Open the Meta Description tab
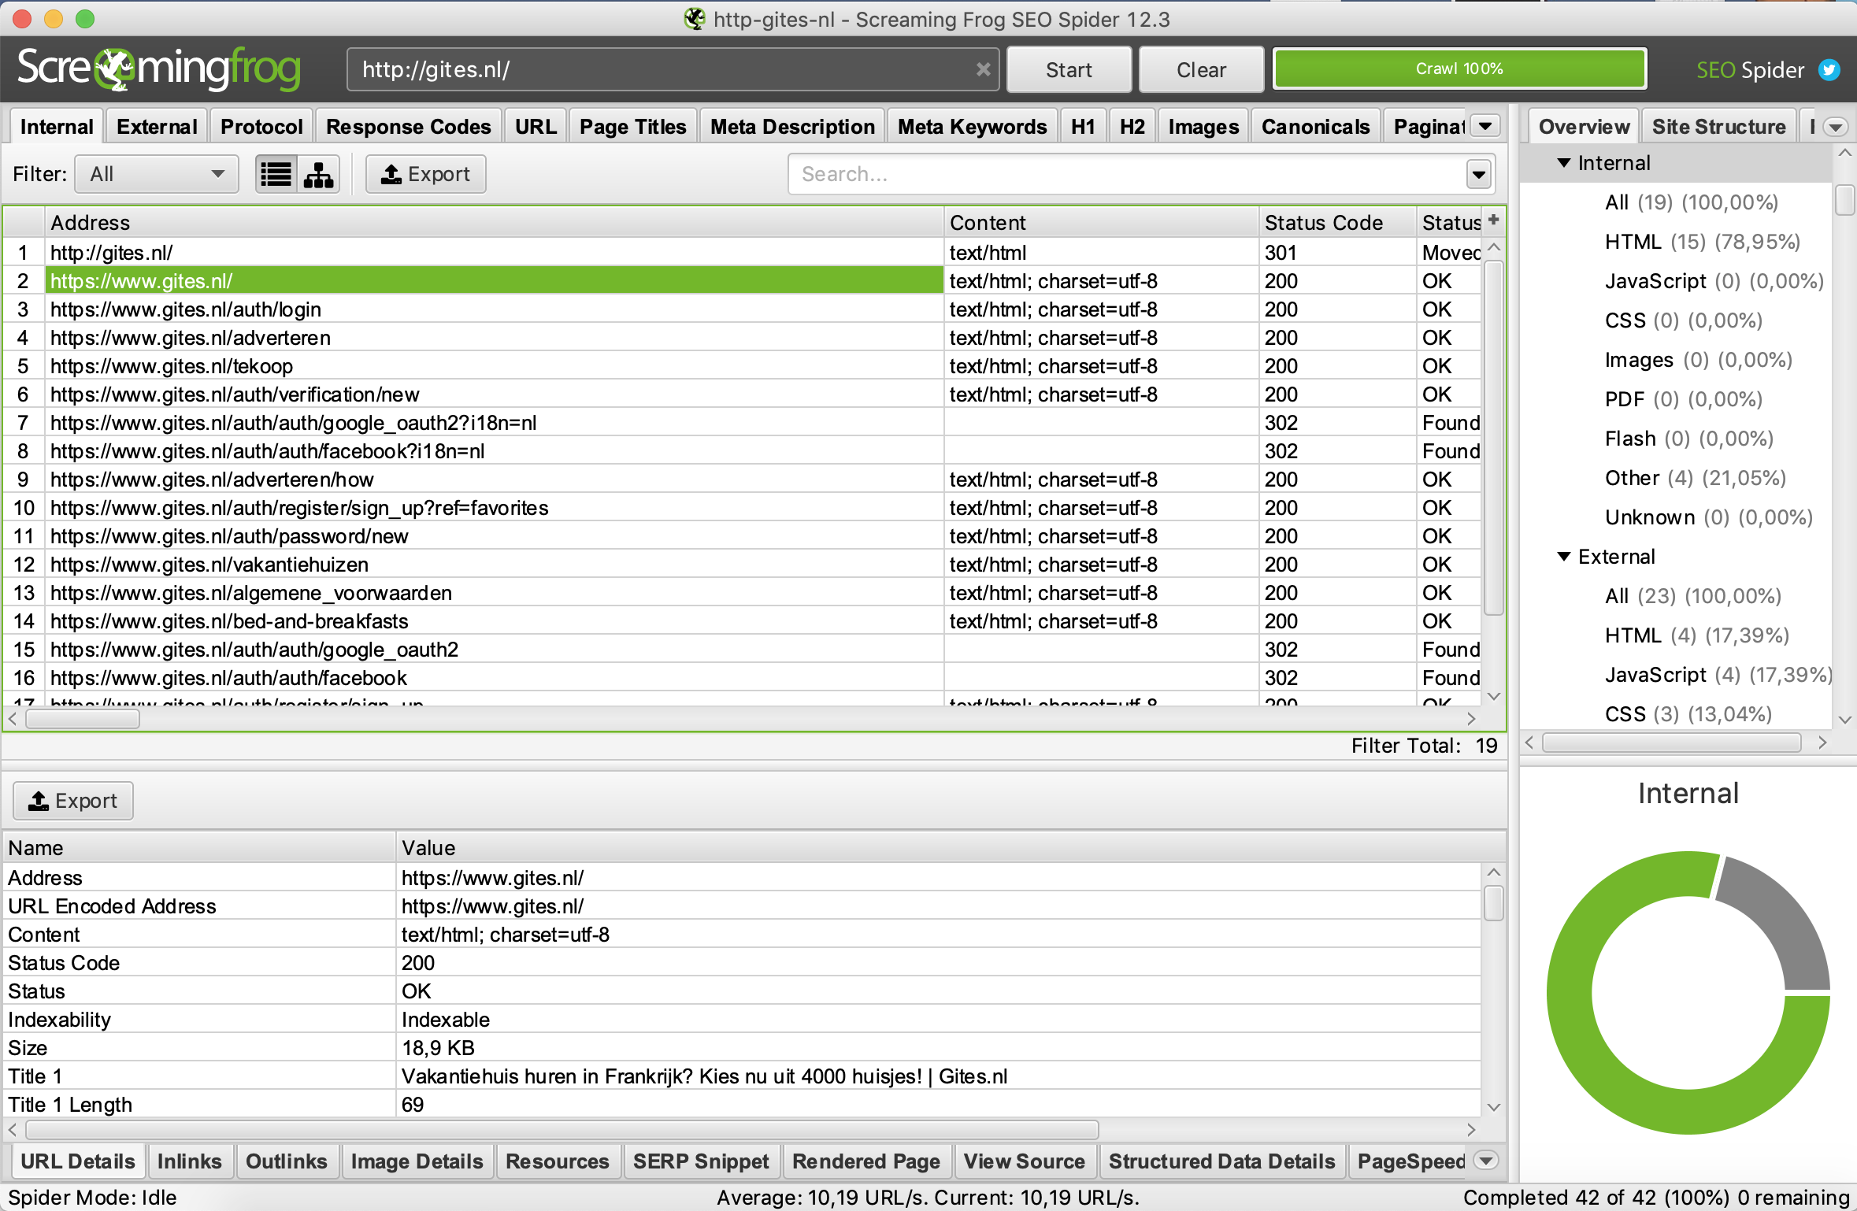 pos(792,127)
